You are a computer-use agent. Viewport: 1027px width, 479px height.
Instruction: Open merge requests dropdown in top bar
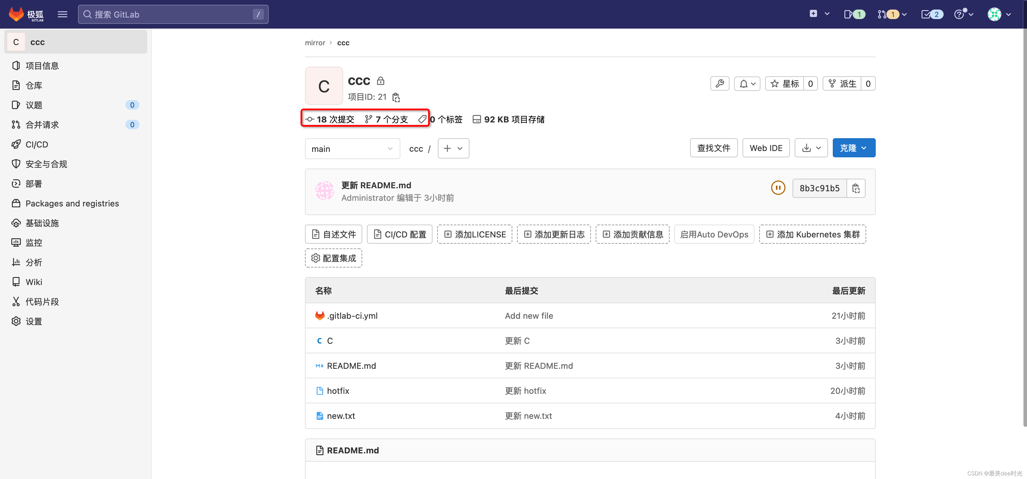892,14
